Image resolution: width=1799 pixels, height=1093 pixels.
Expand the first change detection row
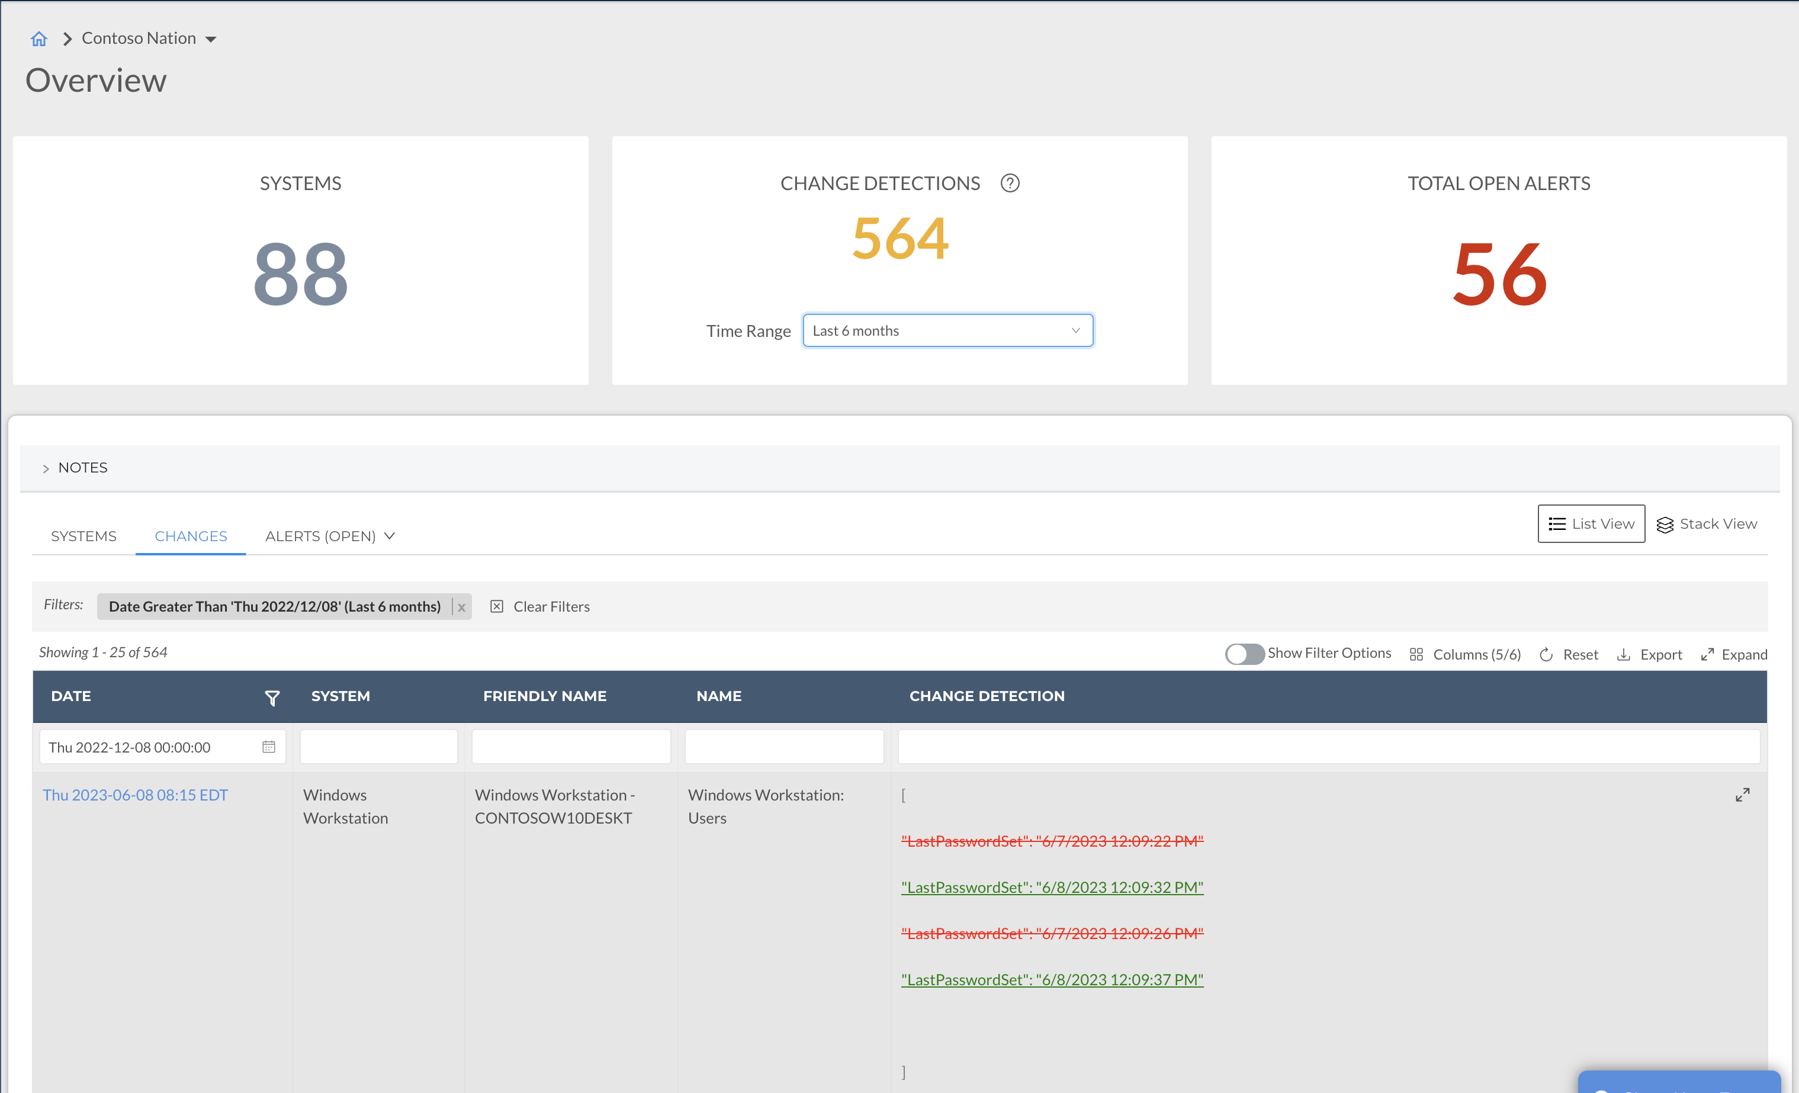click(x=1742, y=795)
